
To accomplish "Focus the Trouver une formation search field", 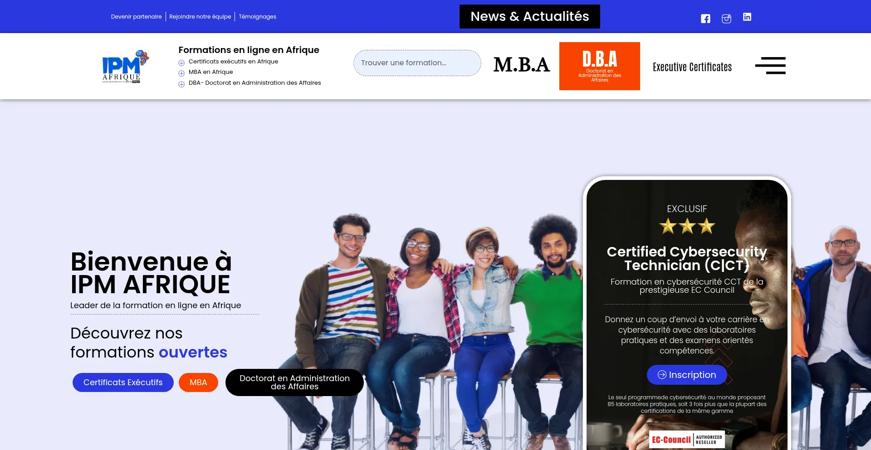I will 417,63.
